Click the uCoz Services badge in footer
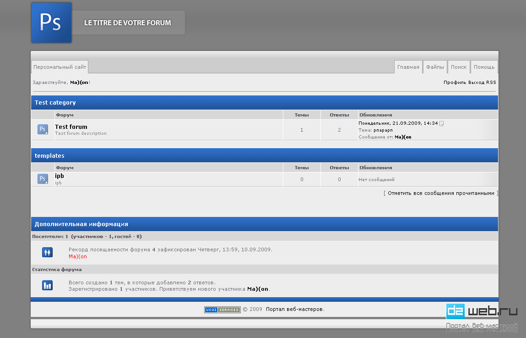526x338 pixels. (x=222, y=310)
